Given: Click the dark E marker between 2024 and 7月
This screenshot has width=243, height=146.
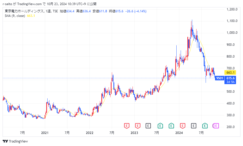Looking at the screenshot, I should [x=194, y=126].
